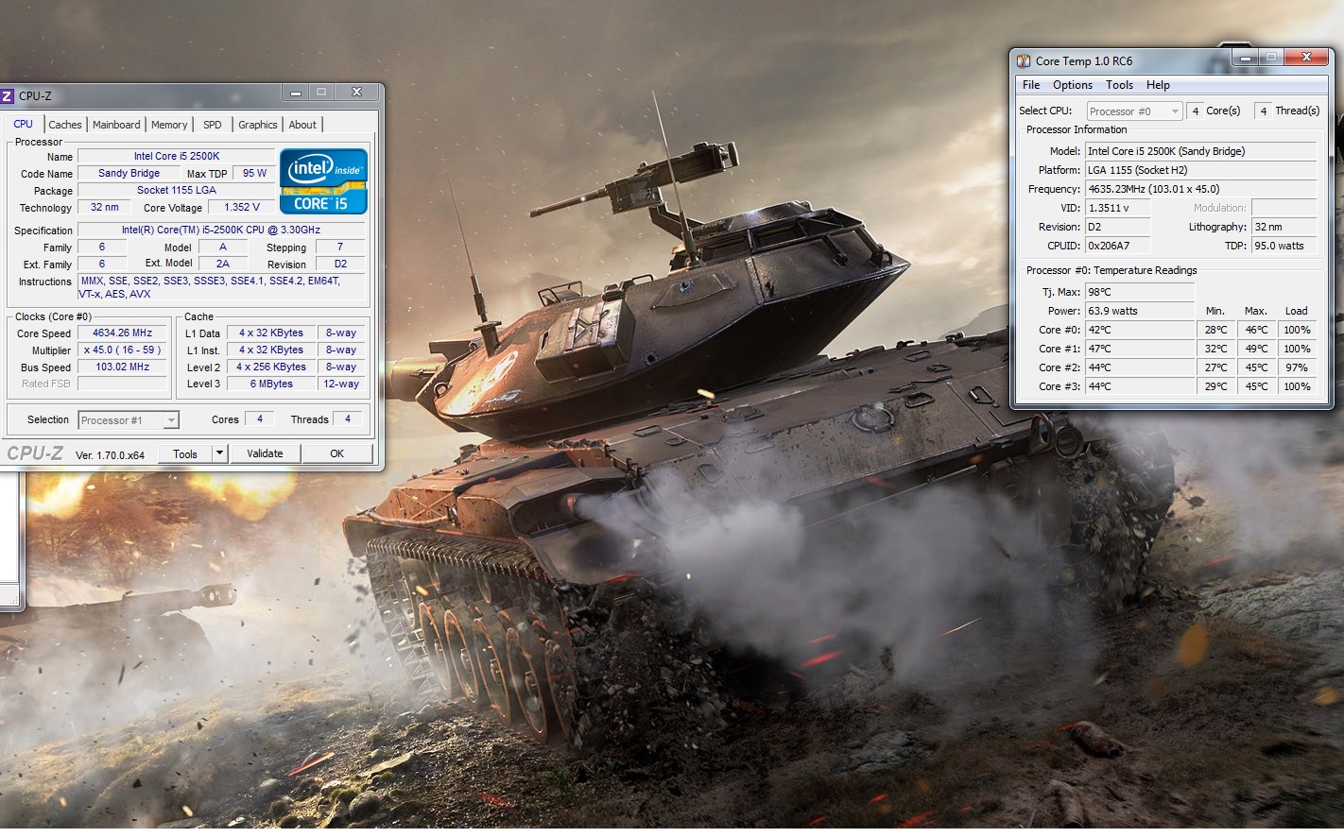Open the Help menu in Core Temp

click(1159, 85)
